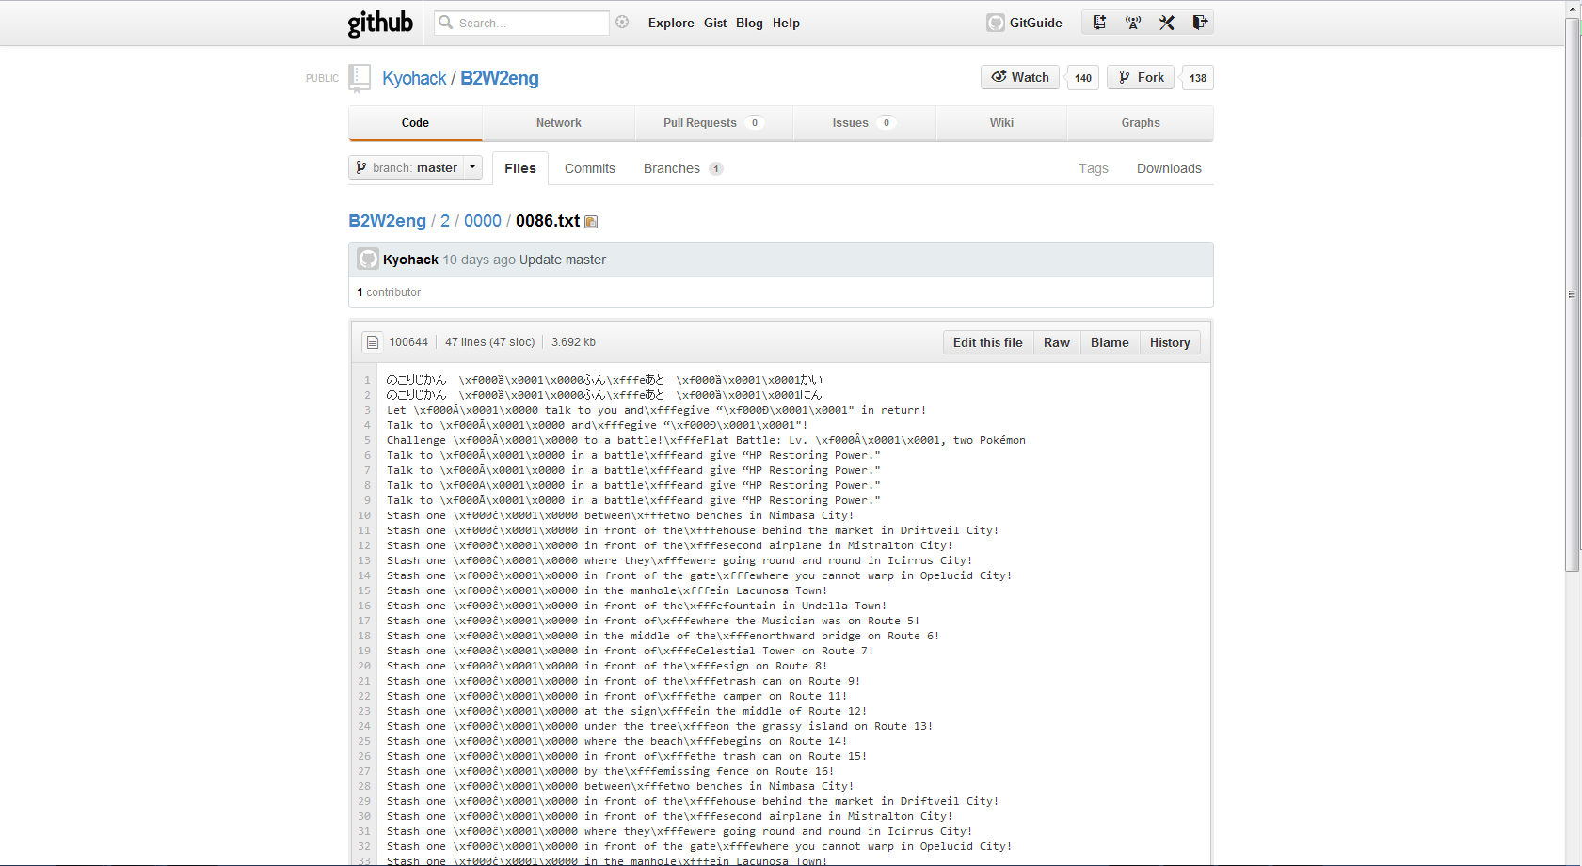Click the 0086.txt file name heading
The image size is (1582, 866).
pyautogui.click(x=548, y=221)
